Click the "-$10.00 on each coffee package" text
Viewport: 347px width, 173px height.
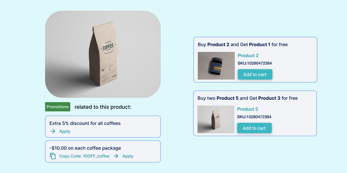coord(85,148)
